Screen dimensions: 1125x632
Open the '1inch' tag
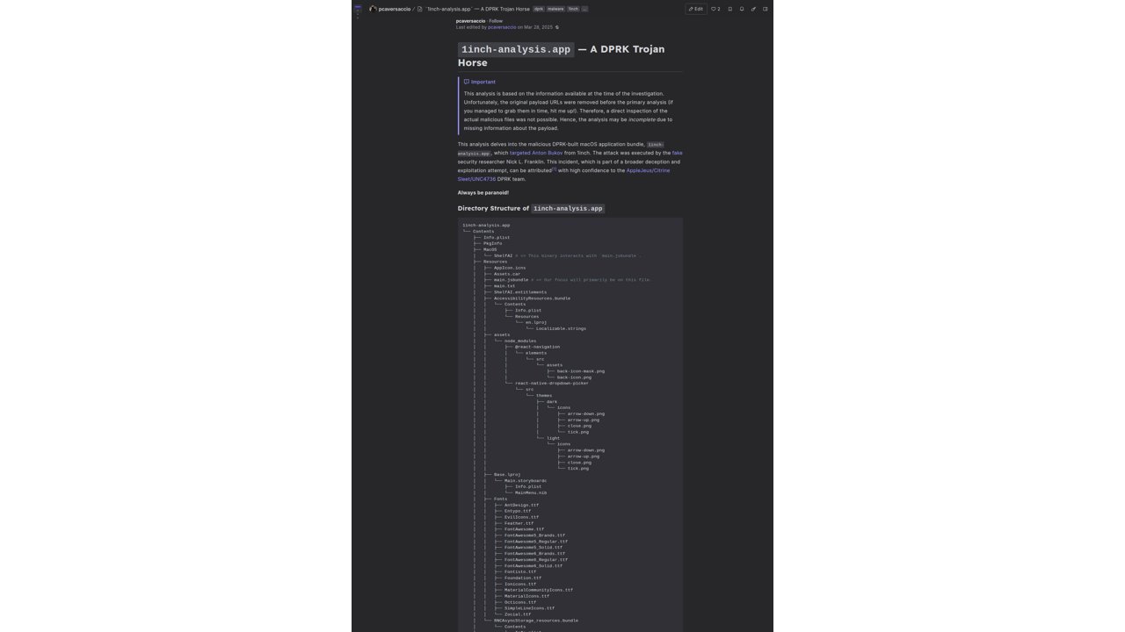click(573, 9)
